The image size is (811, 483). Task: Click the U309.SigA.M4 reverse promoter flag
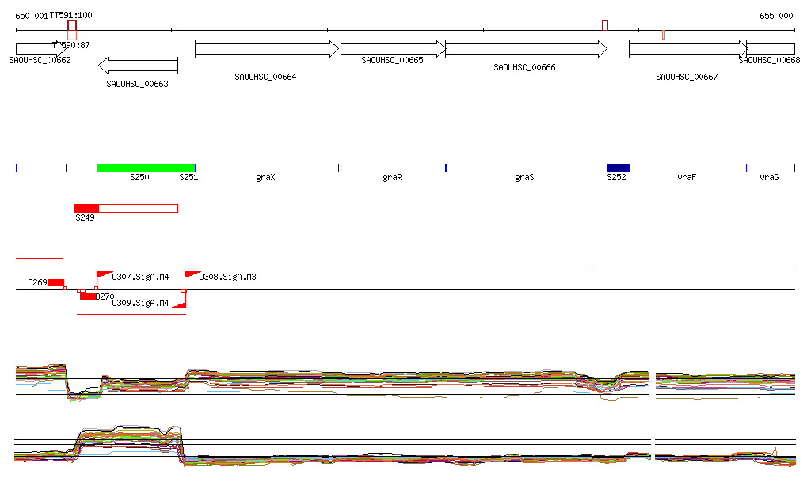pos(178,303)
